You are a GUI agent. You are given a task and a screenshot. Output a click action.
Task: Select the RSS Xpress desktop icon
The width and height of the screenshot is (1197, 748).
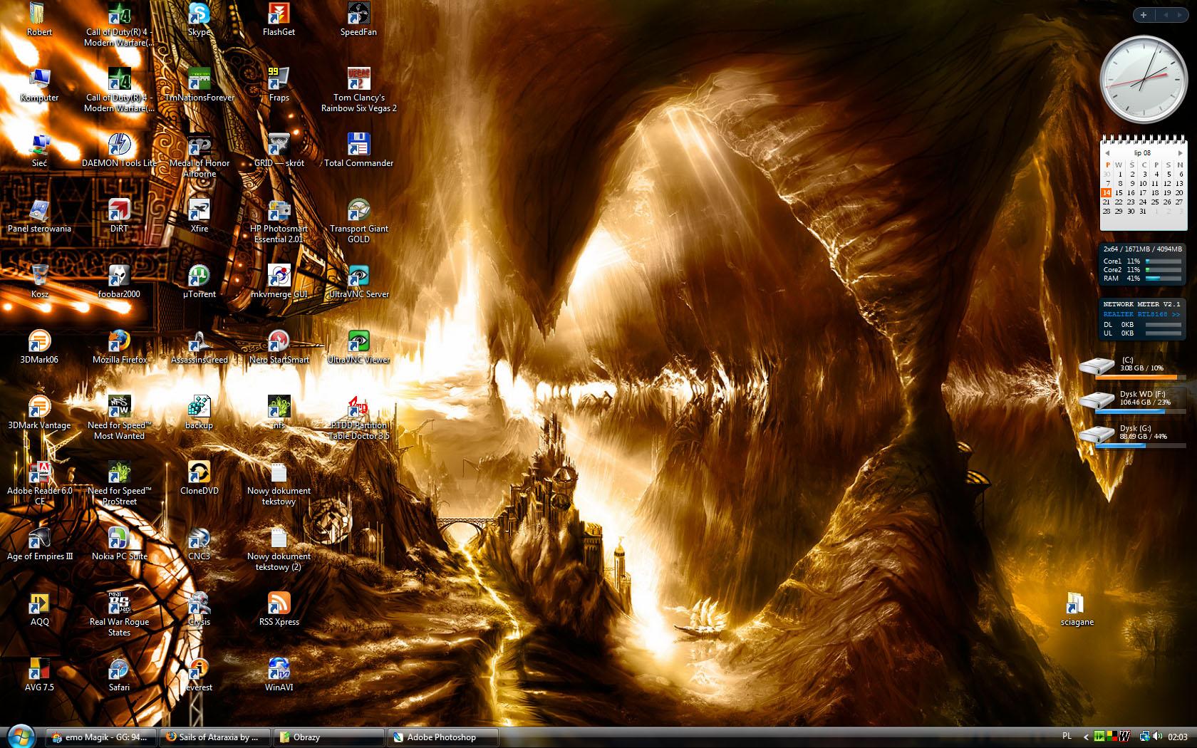279,610
